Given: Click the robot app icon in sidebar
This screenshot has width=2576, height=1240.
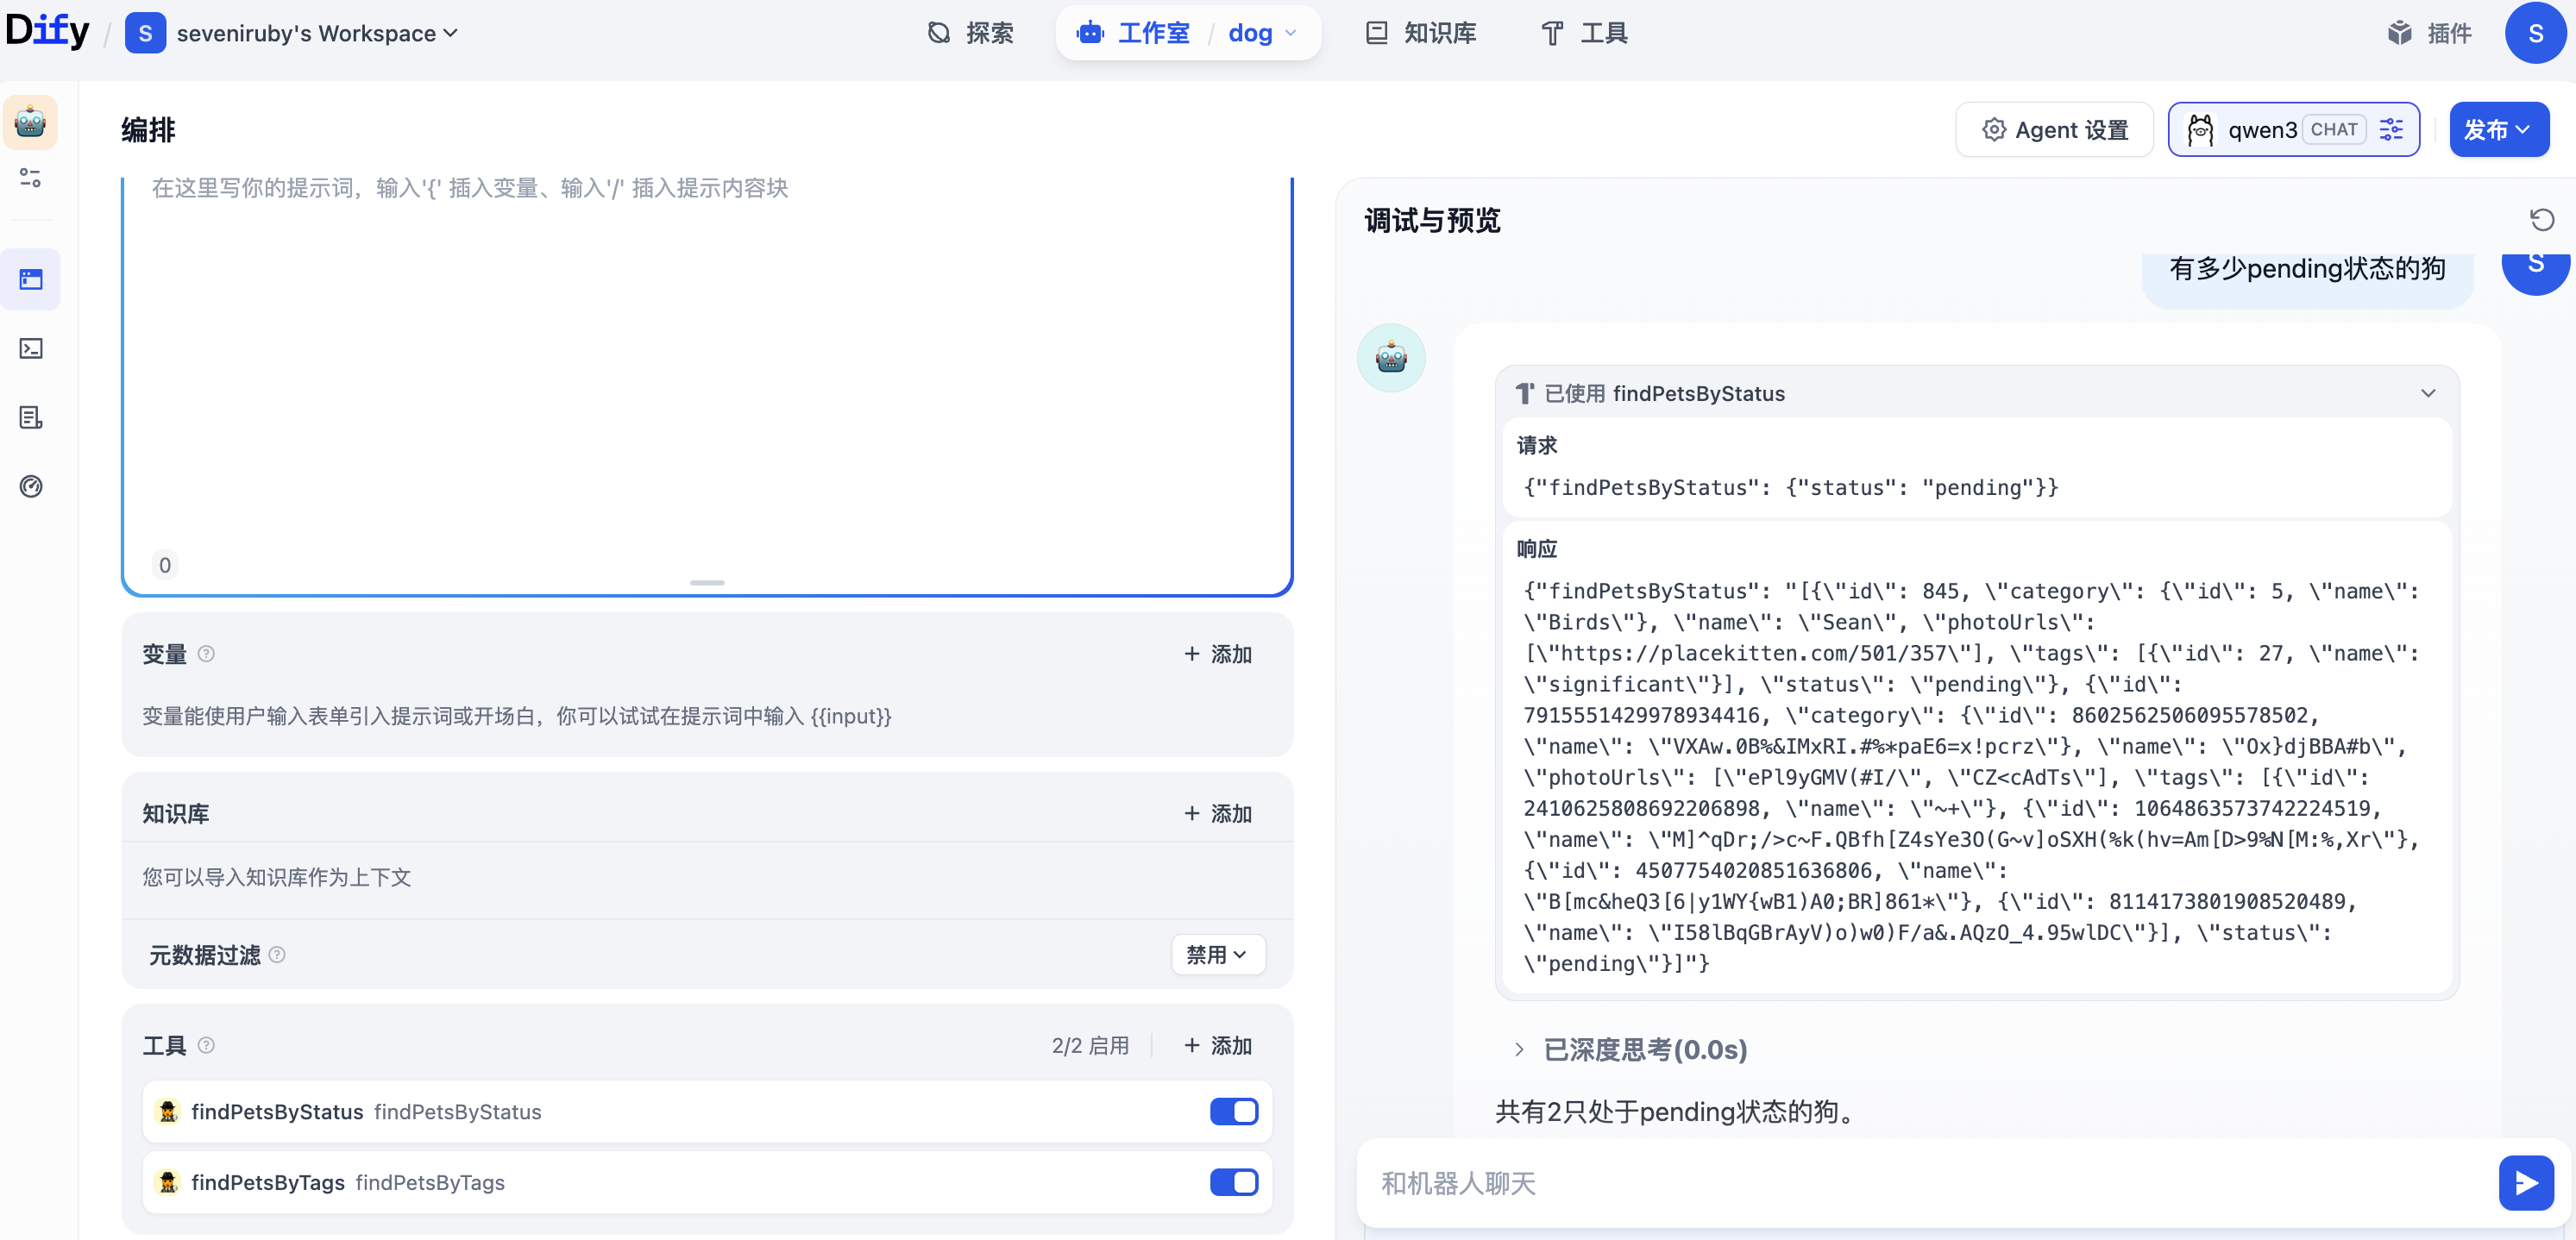Looking at the screenshot, I should pyautogui.click(x=30, y=122).
